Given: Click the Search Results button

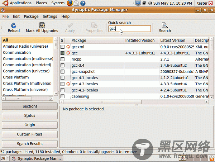Looking at the screenshot, I should pyautogui.click(x=30, y=144).
